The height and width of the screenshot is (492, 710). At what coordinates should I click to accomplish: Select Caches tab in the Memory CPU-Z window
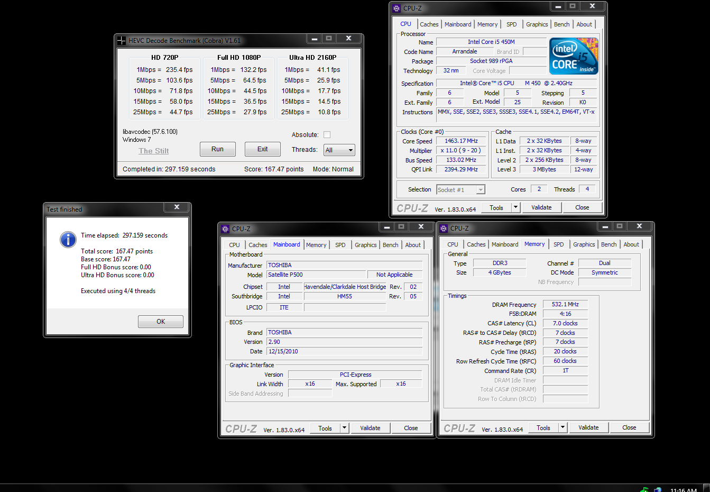[476, 244]
